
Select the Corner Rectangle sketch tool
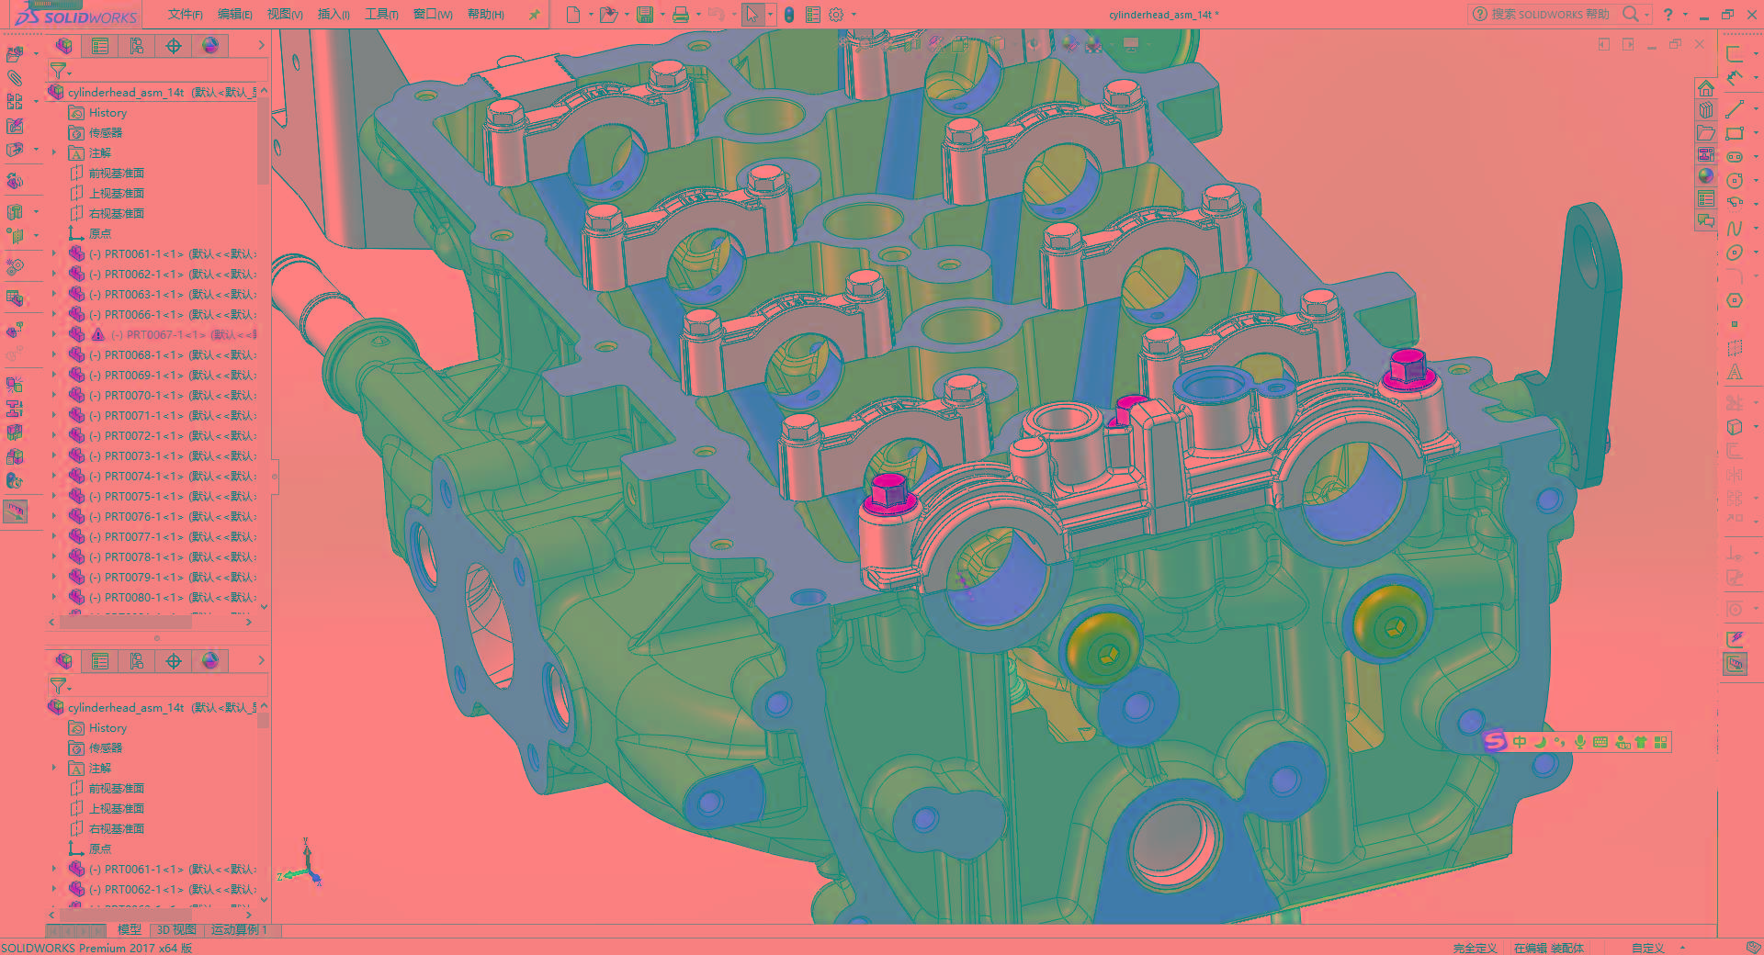[x=1734, y=133]
